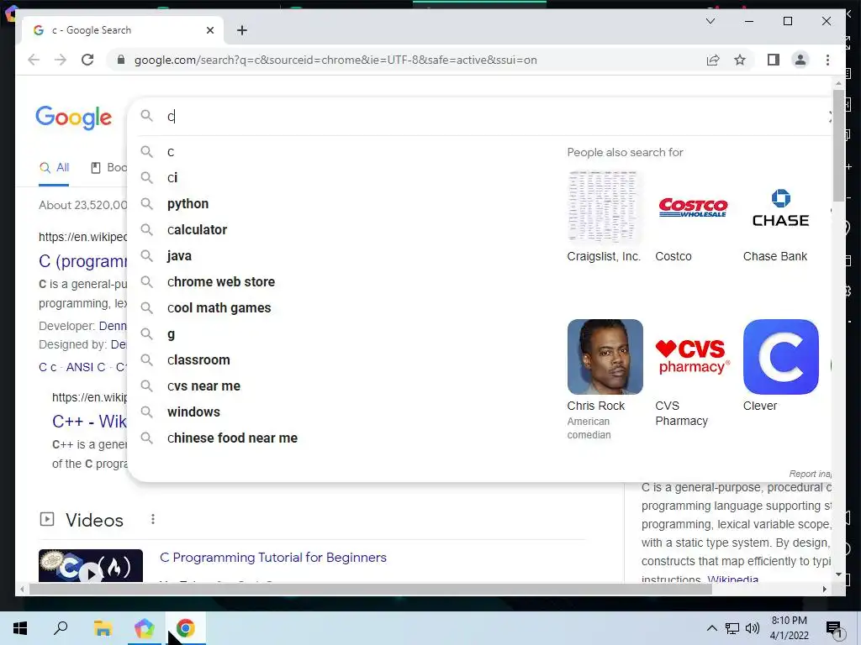Screen dimensions: 861x645
Task: Open the Windows Start menu
Action: pyautogui.click(x=20, y=628)
